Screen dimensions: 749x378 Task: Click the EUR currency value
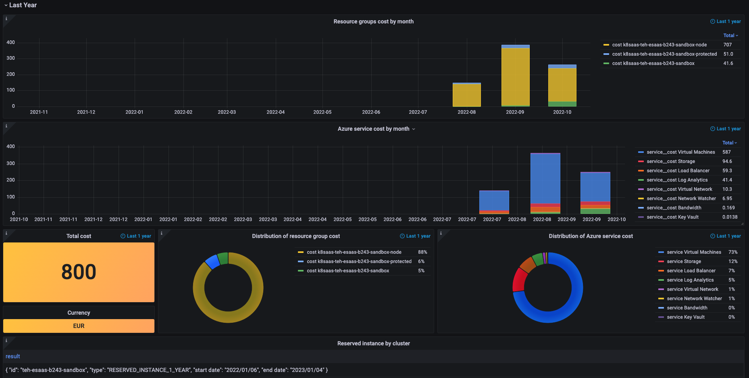tap(79, 326)
